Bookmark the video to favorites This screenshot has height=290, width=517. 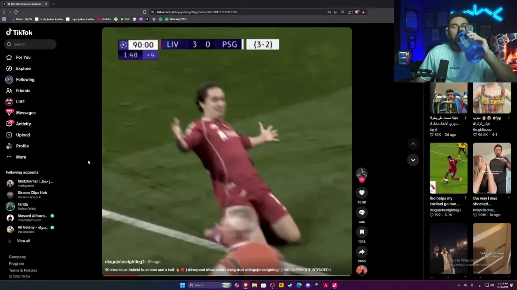pyautogui.click(x=362, y=232)
